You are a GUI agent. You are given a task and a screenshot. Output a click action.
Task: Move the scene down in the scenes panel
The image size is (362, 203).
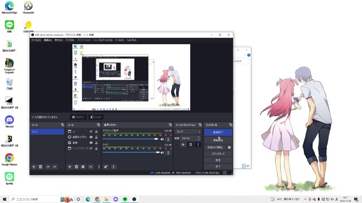[x=55, y=167]
